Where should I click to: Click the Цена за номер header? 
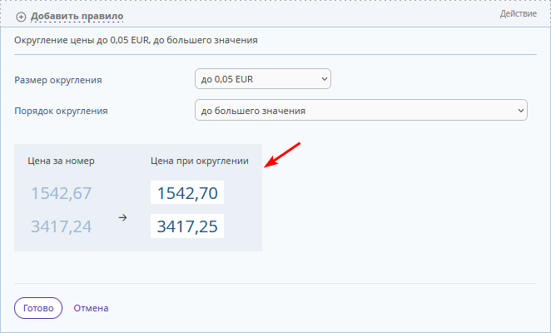click(x=61, y=161)
